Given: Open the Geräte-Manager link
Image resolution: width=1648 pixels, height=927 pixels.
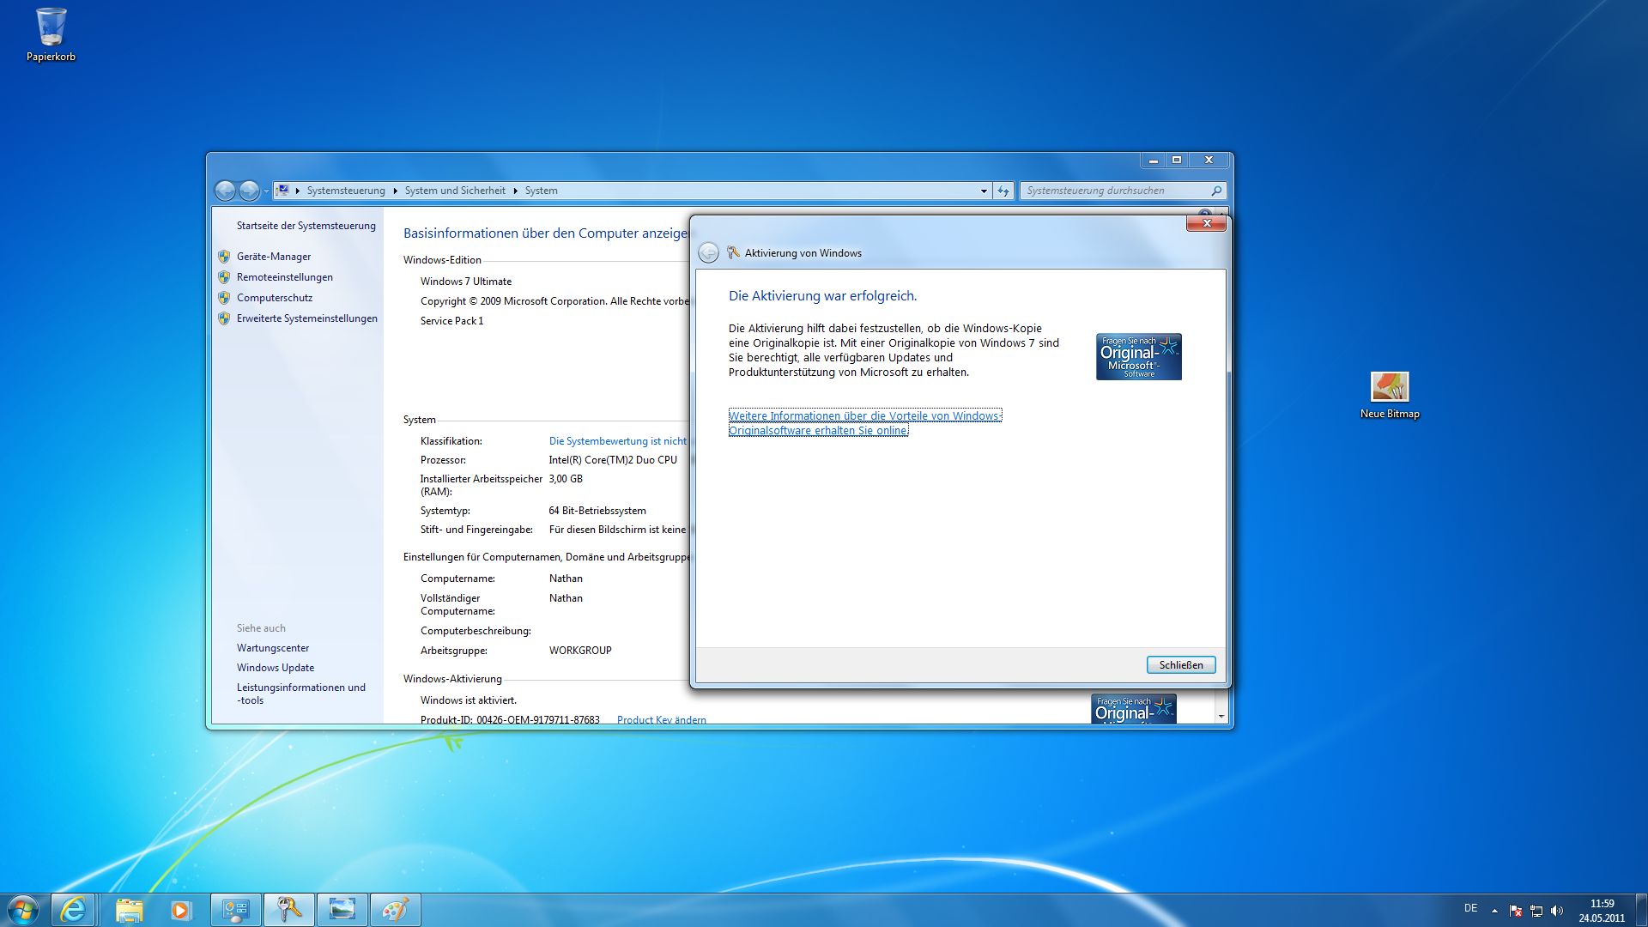Looking at the screenshot, I should (274, 257).
